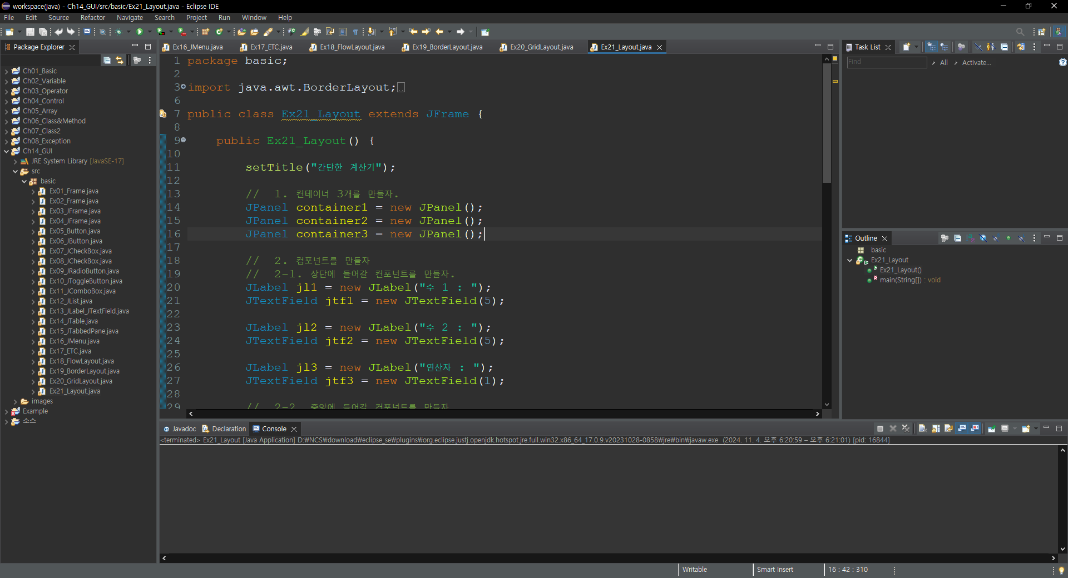Click Last Edit Location toolbar icon
Image resolution: width=1068 pixels, height=578 pixels.
pos(413,32)
